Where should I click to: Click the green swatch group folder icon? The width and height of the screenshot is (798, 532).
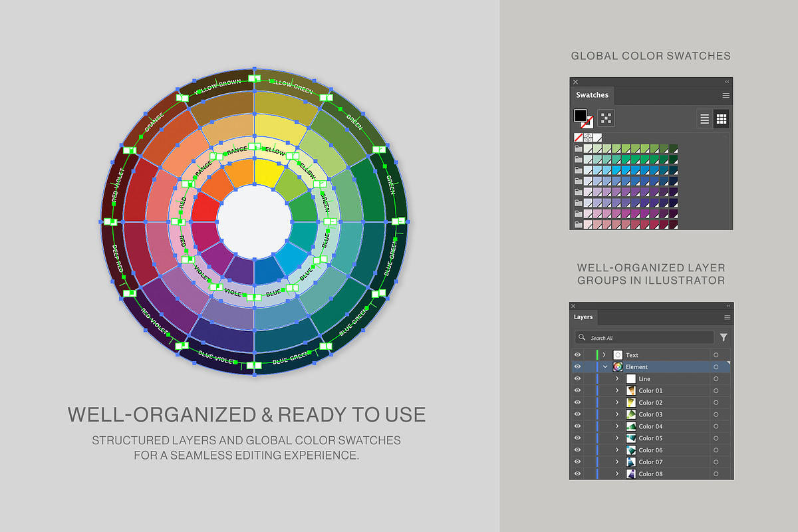point(579,148)
